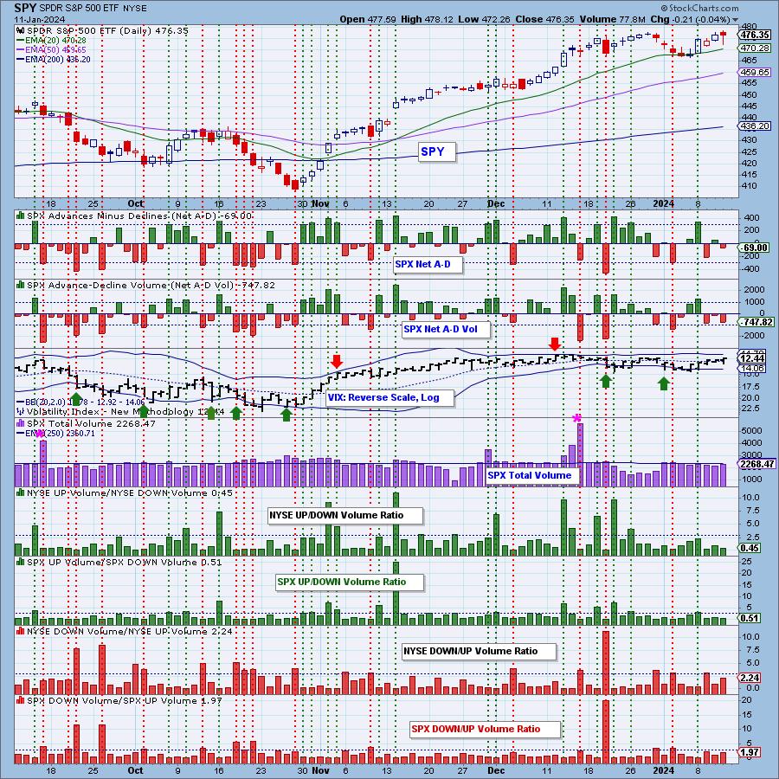The width and height of the screenshot is (779, 779).
Task: Click the SPX Net A-D Vol annotation box
Action: coord(445,329)
